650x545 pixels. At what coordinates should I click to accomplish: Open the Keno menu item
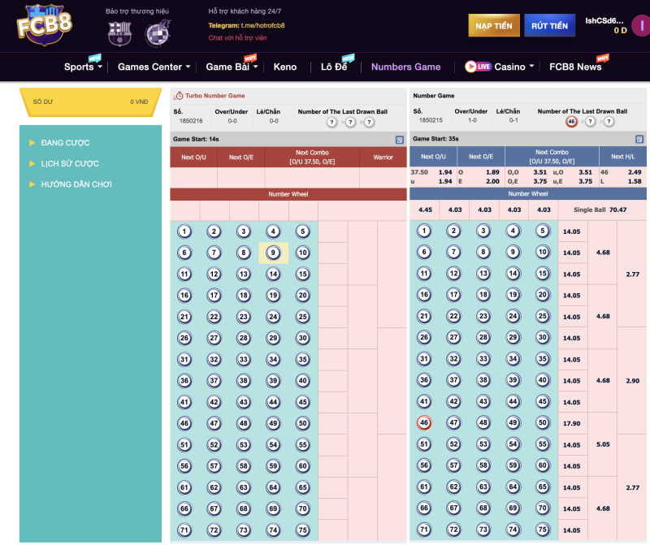click(x=285, y=67)
